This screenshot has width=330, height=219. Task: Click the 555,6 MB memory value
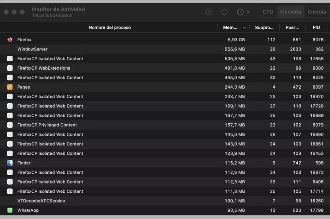pyautogui.click(x=235, y=49)
